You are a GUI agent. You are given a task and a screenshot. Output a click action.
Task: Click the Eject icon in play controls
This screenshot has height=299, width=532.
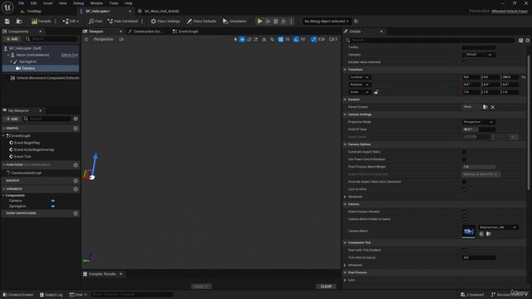283,22
